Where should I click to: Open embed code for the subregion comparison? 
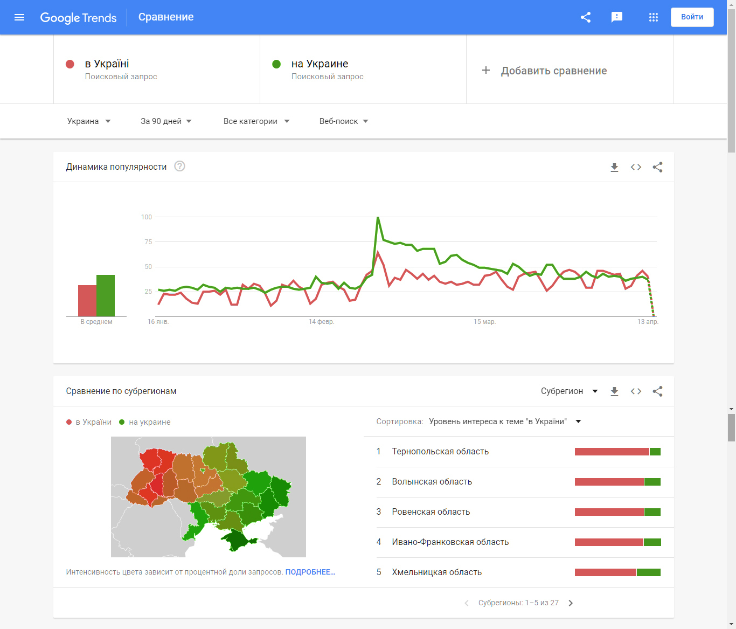point(636,391)
